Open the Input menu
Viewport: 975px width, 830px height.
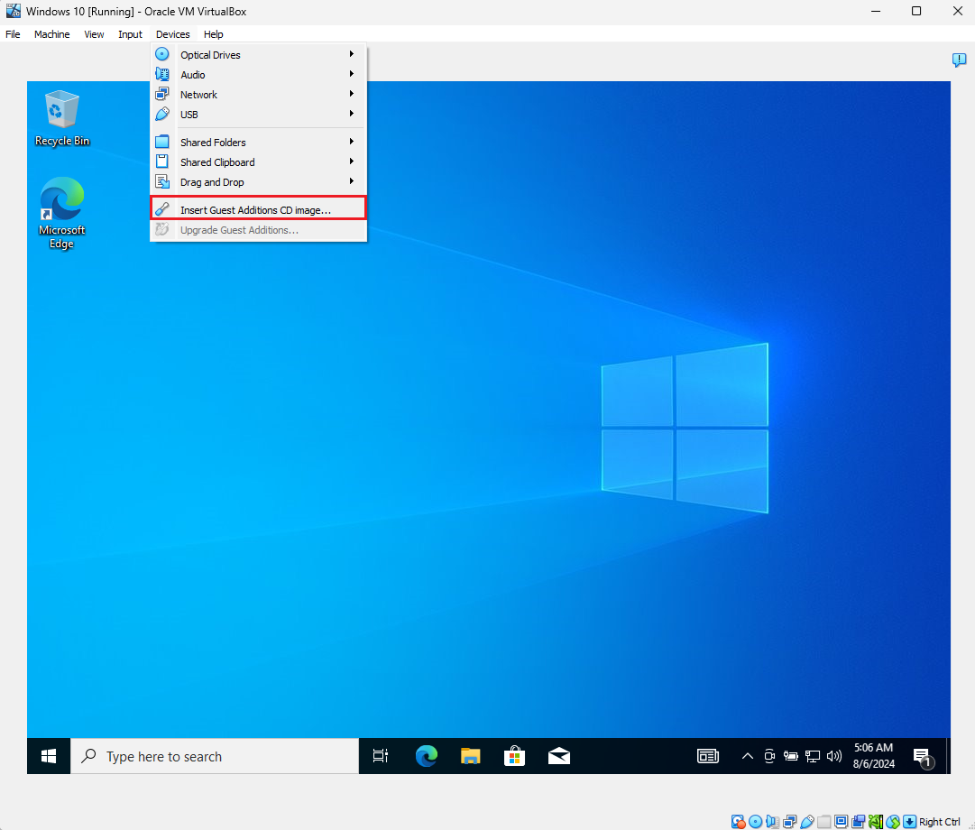130,34
